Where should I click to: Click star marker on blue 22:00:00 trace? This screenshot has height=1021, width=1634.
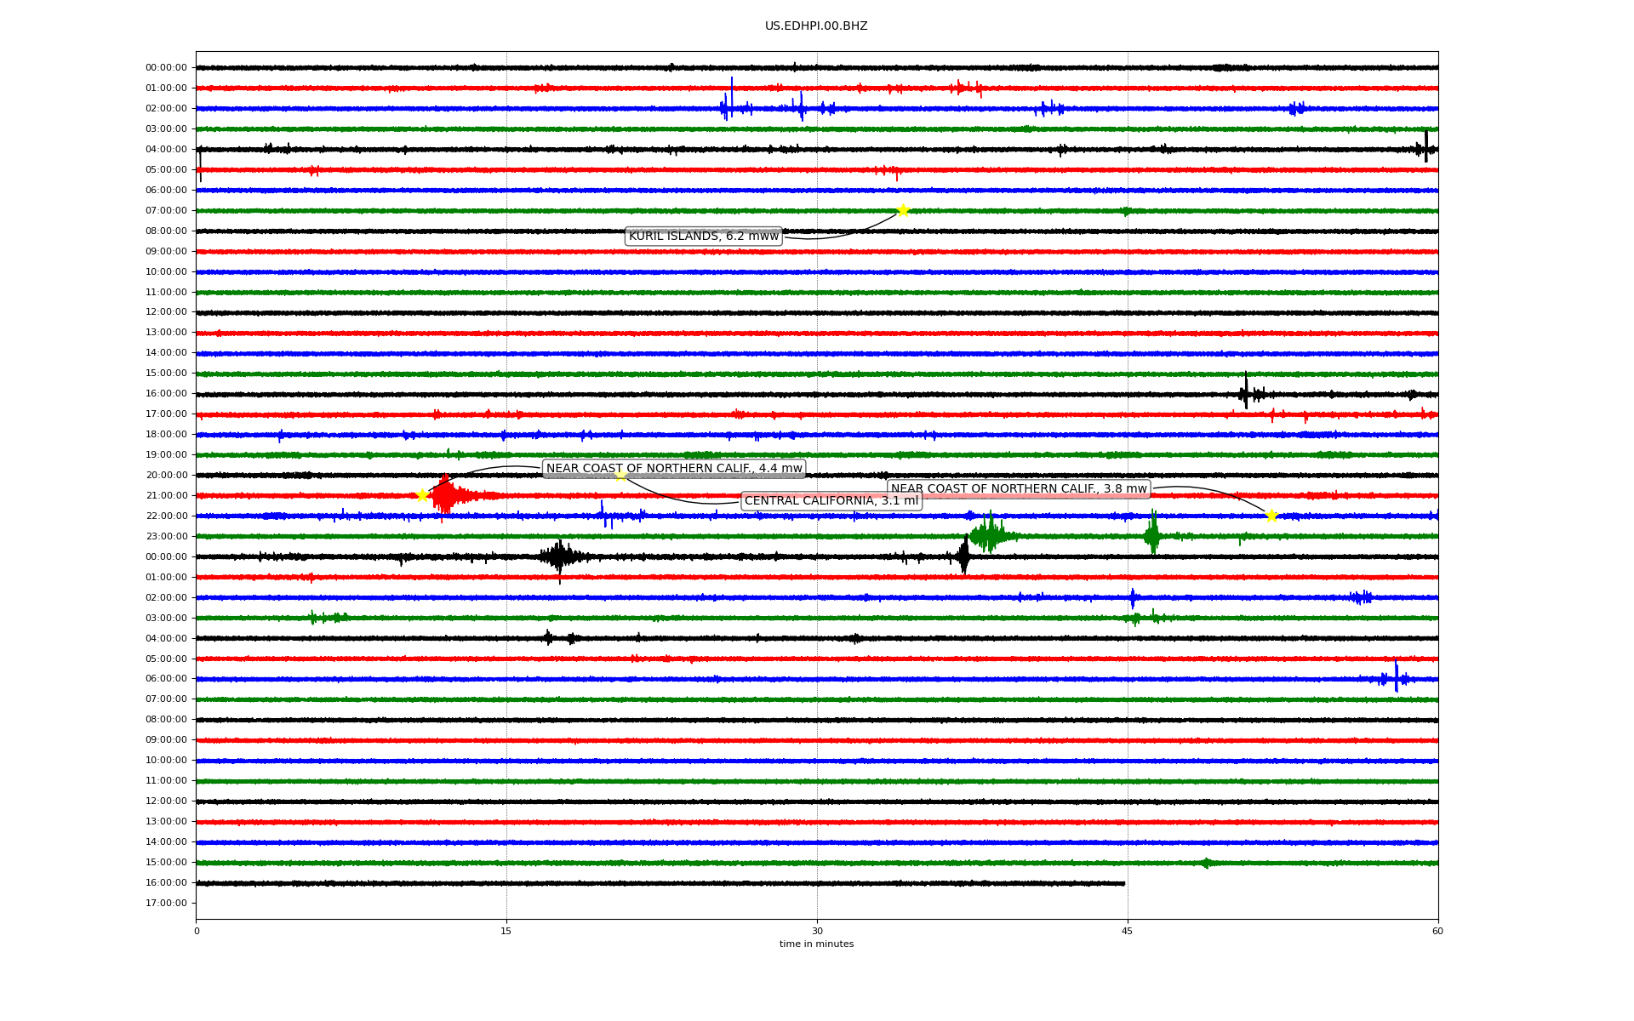[x=1271, y=515]
